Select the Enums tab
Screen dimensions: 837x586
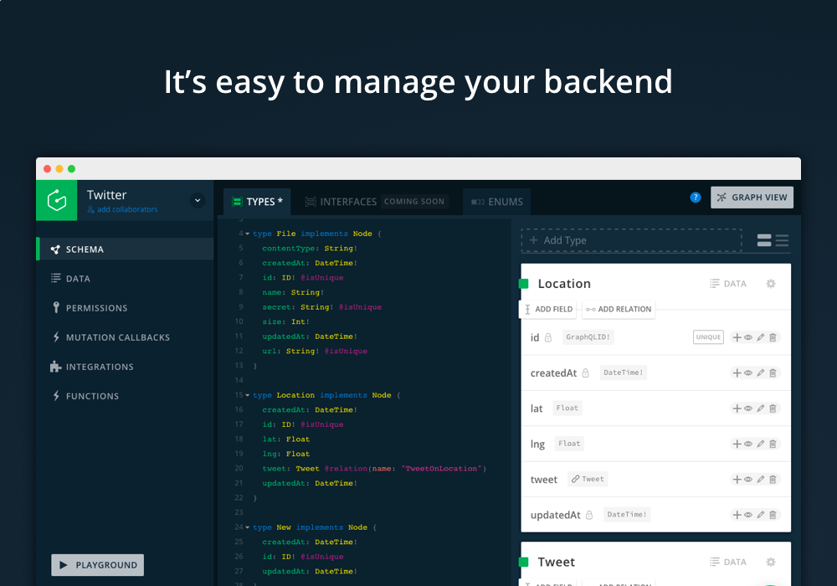pos(497,202)
